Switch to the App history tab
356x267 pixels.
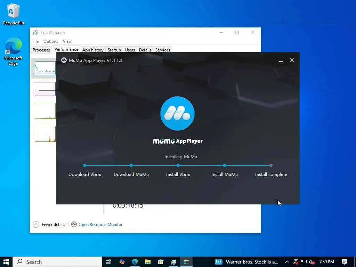pyautogui.click(x=93, y=50)
